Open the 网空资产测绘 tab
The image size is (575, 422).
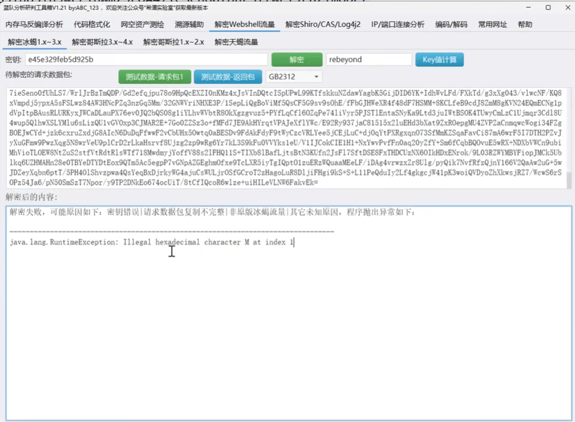142,25
